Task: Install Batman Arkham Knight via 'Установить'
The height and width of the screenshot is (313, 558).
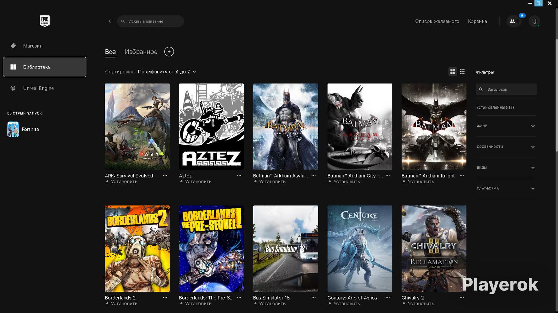Action: tap(418, 182)
